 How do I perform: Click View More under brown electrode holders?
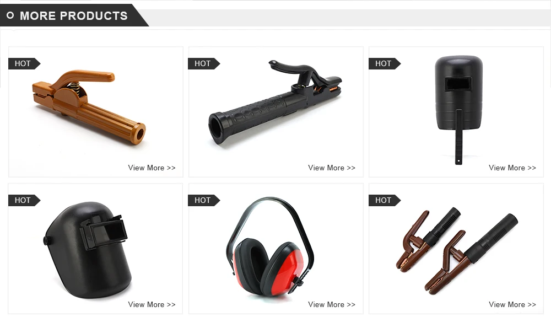[x=512, y=304]
